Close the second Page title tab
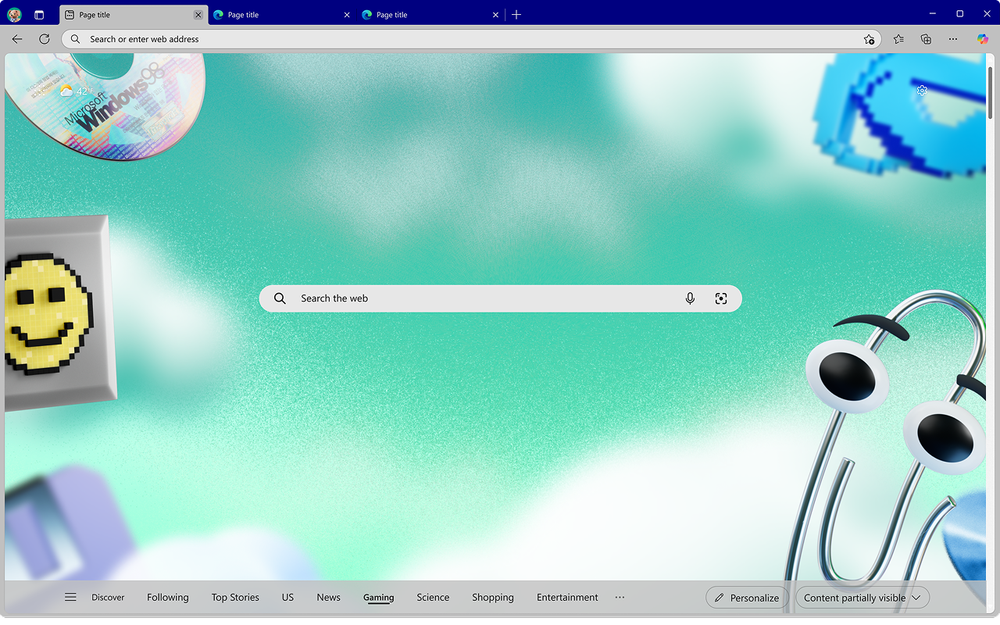Screen dimensions: 1000x625 pyautogui.click(x=347, y=15)
